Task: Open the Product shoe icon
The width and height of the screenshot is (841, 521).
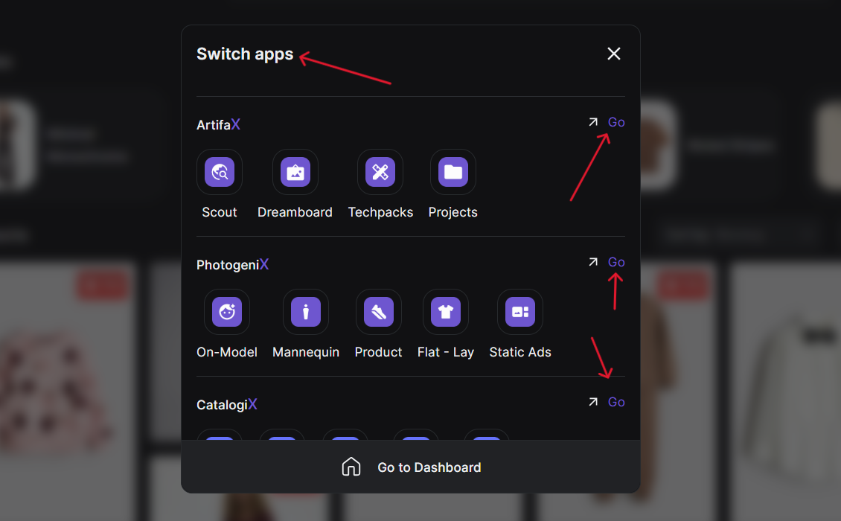Action: coord(379,312)
